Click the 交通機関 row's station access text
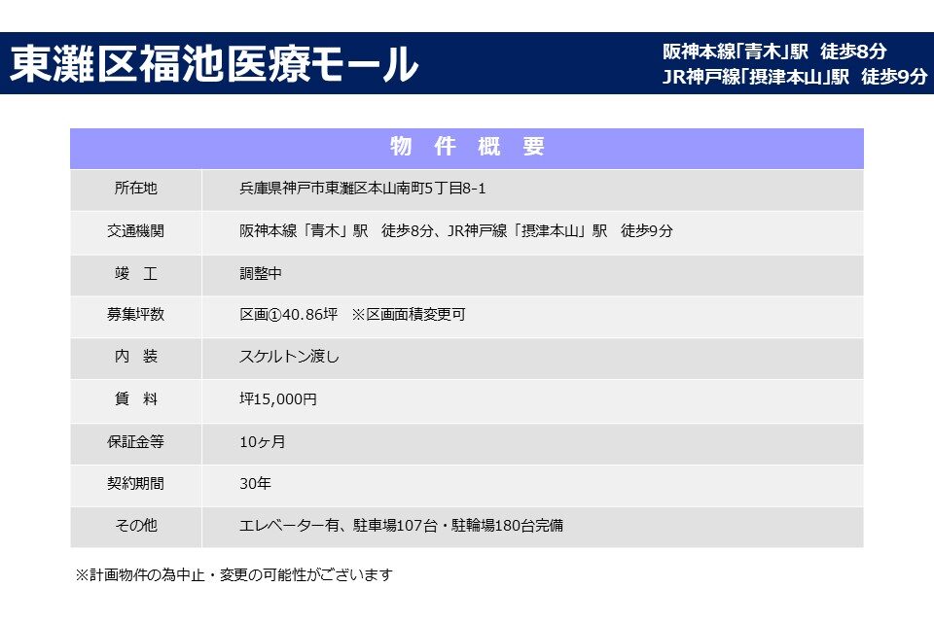Screen dimensions: 934x622 tap(455, 231)
